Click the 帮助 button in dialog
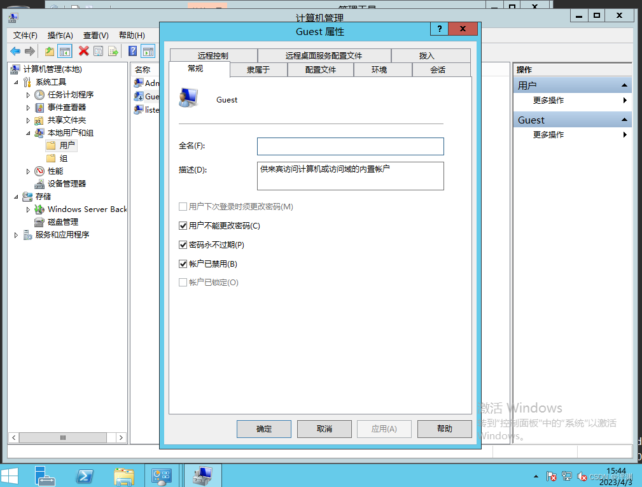Viewport: 642px width, 487px height. 445,429
